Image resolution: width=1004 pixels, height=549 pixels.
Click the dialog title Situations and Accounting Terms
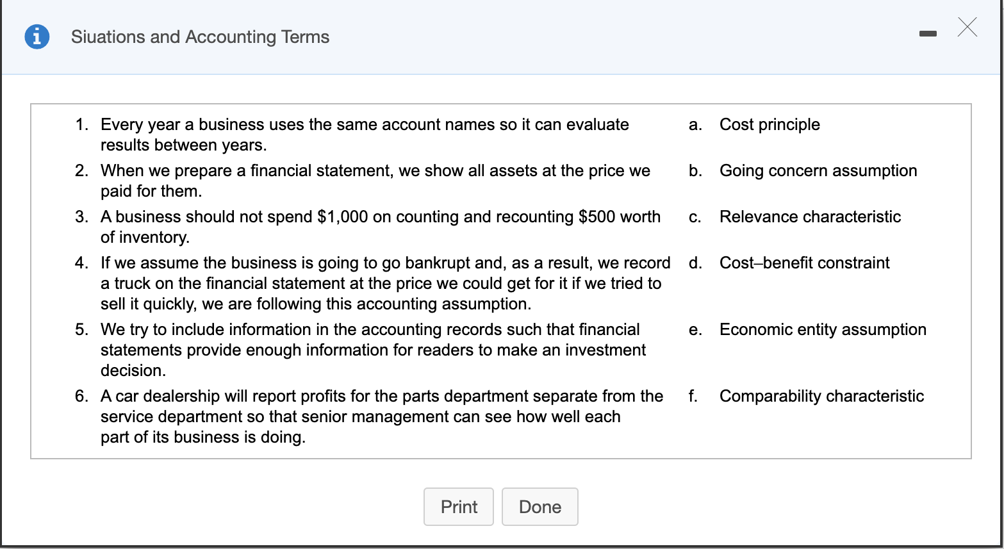(200, 37)
